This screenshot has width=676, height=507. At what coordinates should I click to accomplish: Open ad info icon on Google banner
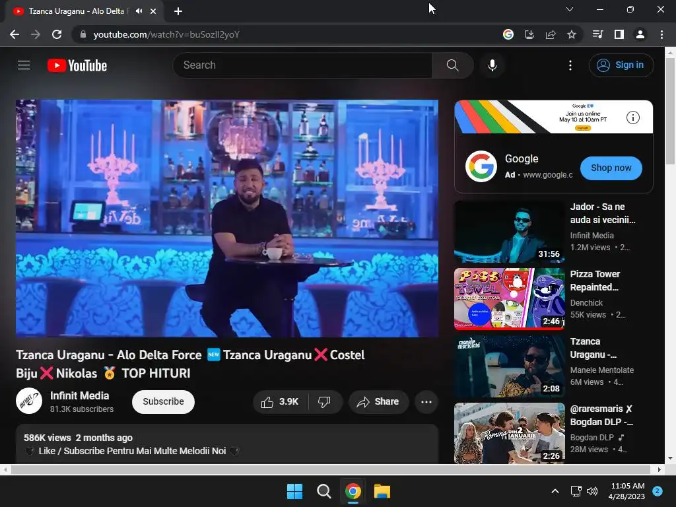pos(632,118)
